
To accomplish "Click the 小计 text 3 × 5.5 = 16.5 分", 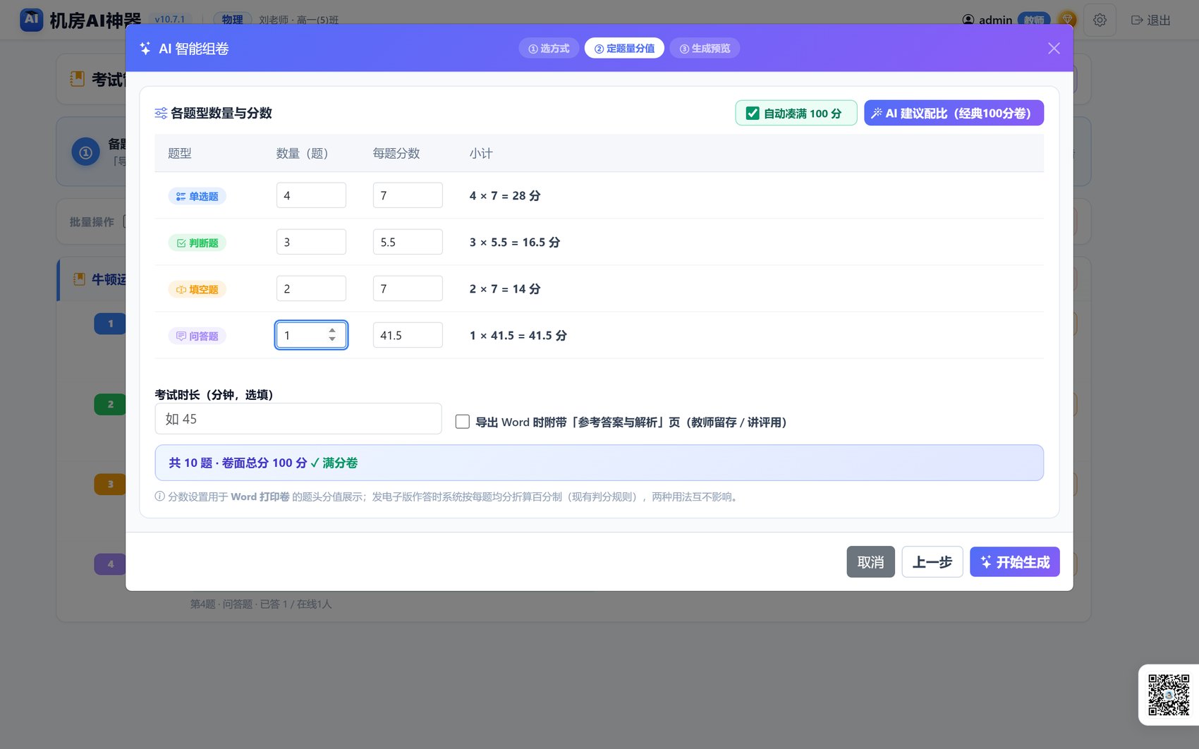I will (x=515, y=242).
